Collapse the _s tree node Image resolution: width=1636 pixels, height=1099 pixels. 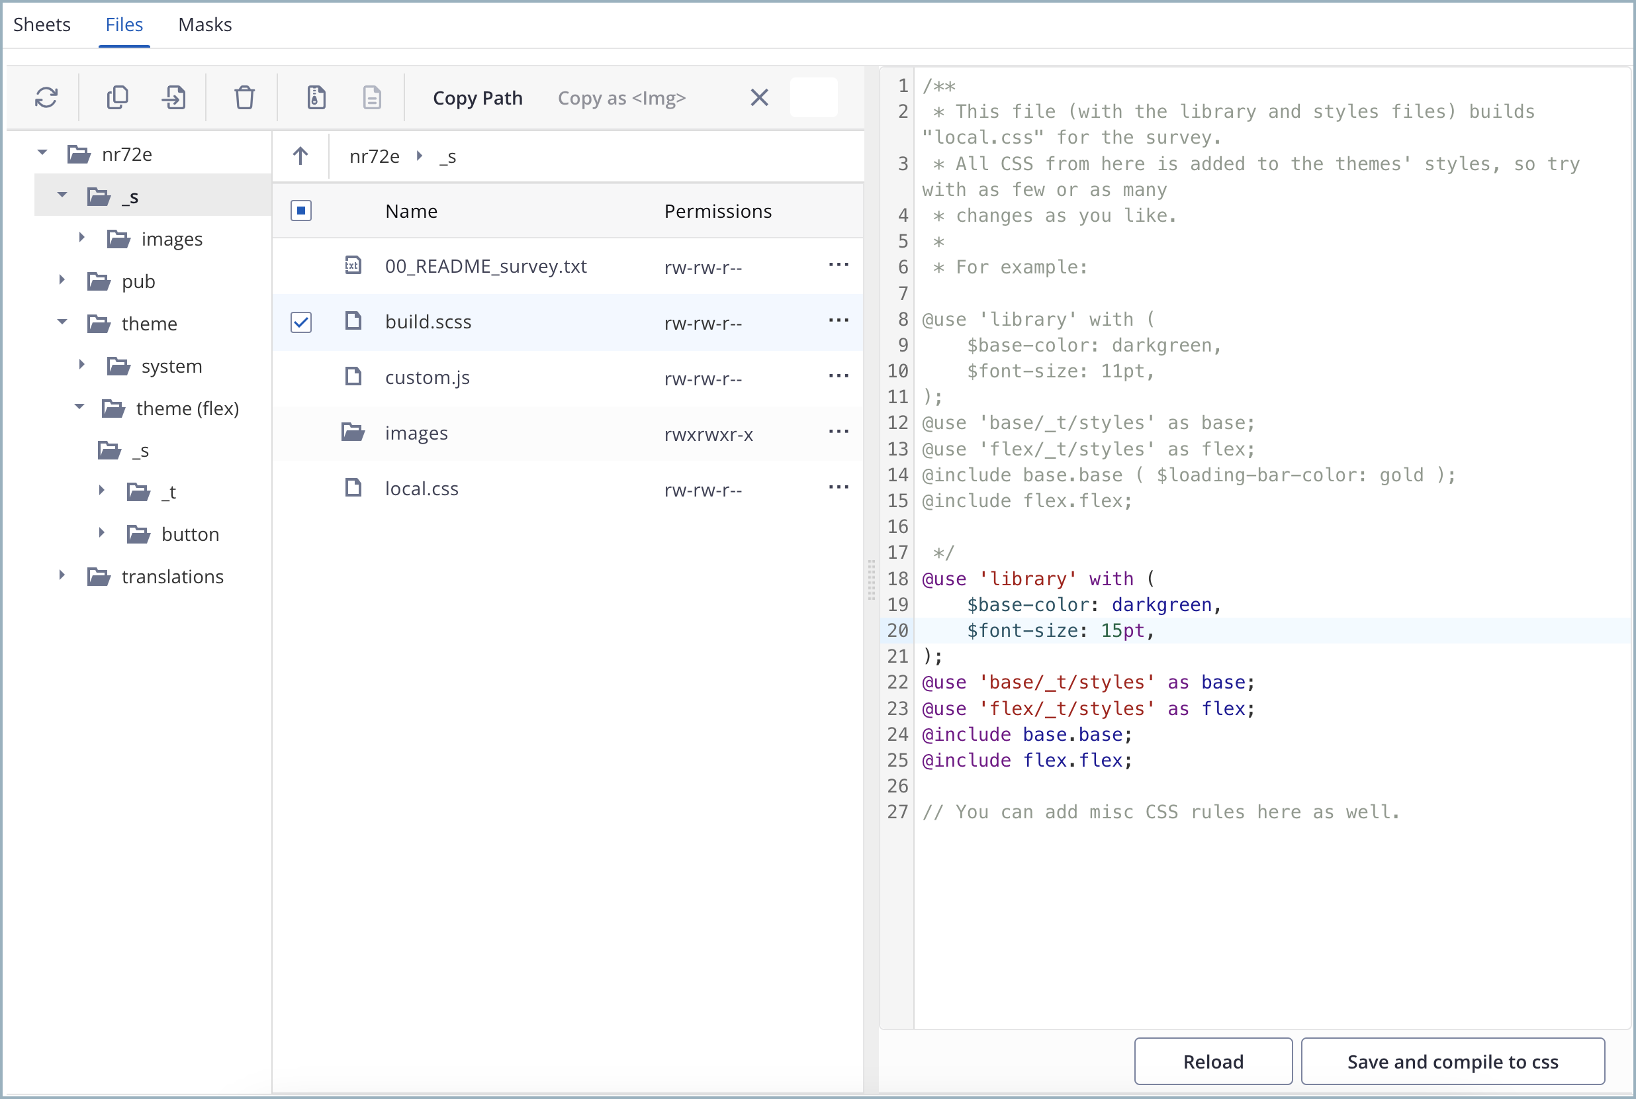[x=62, y=194]
